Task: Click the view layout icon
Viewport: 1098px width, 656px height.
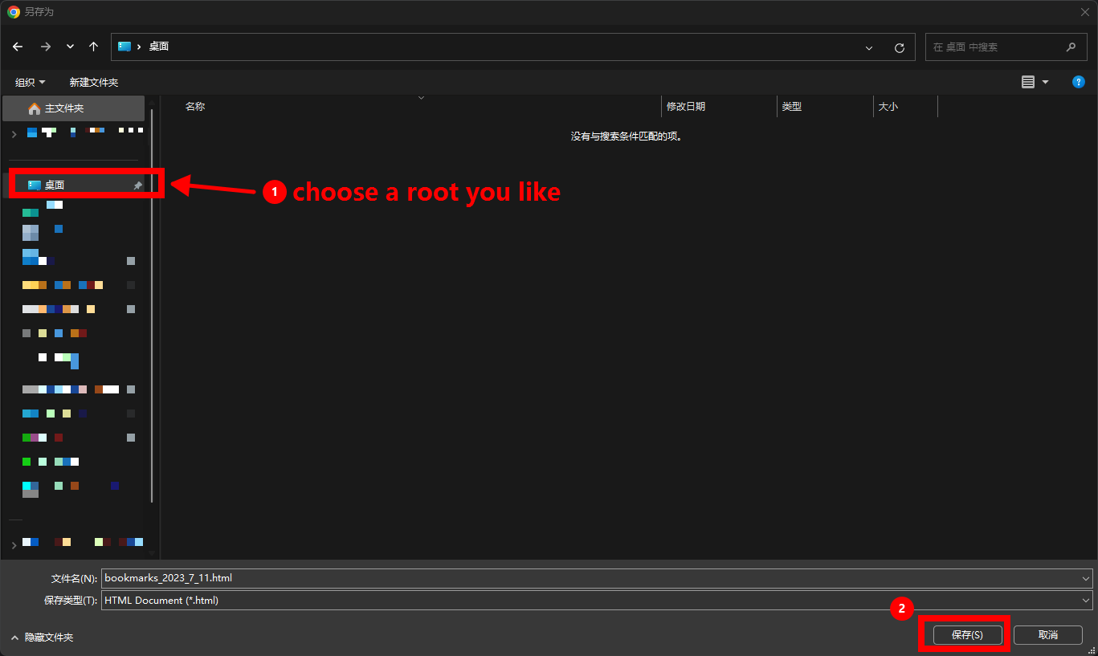Action: (1028, 82)
